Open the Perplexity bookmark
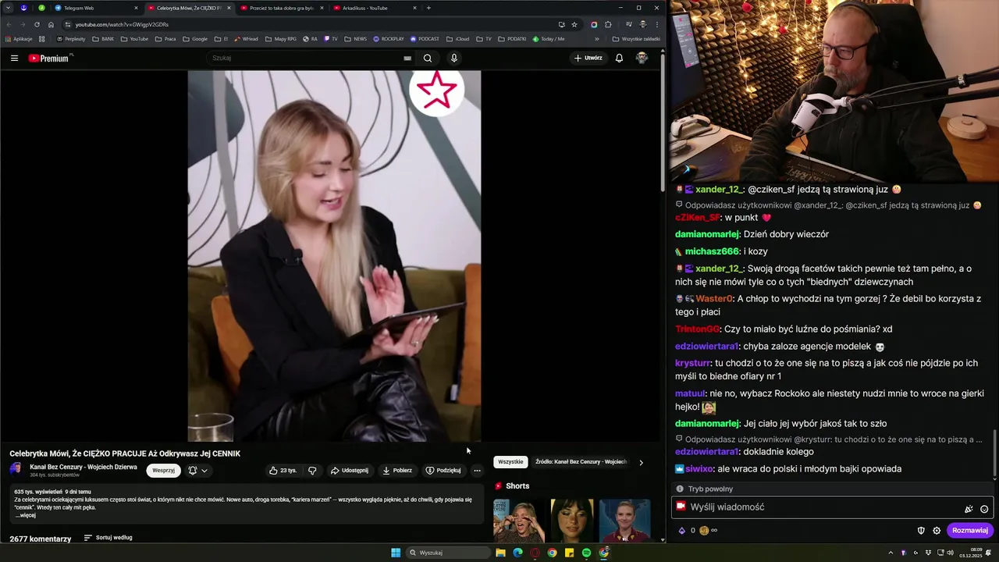Screen dimensions: 999x562 pos(71,39)
